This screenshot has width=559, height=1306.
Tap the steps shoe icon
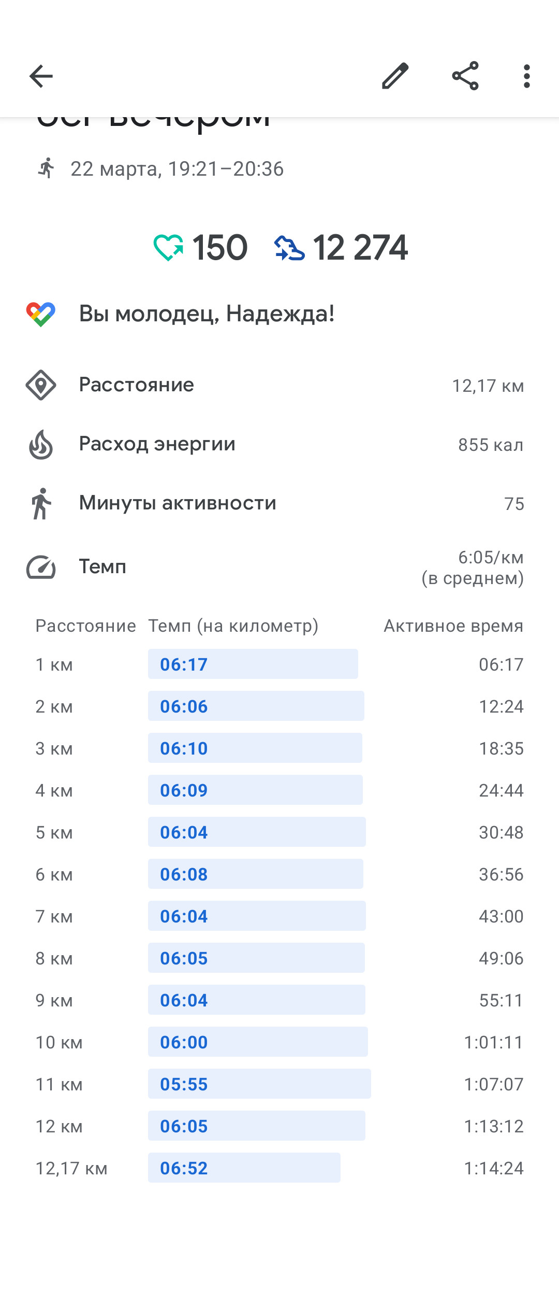pos(289,248)
